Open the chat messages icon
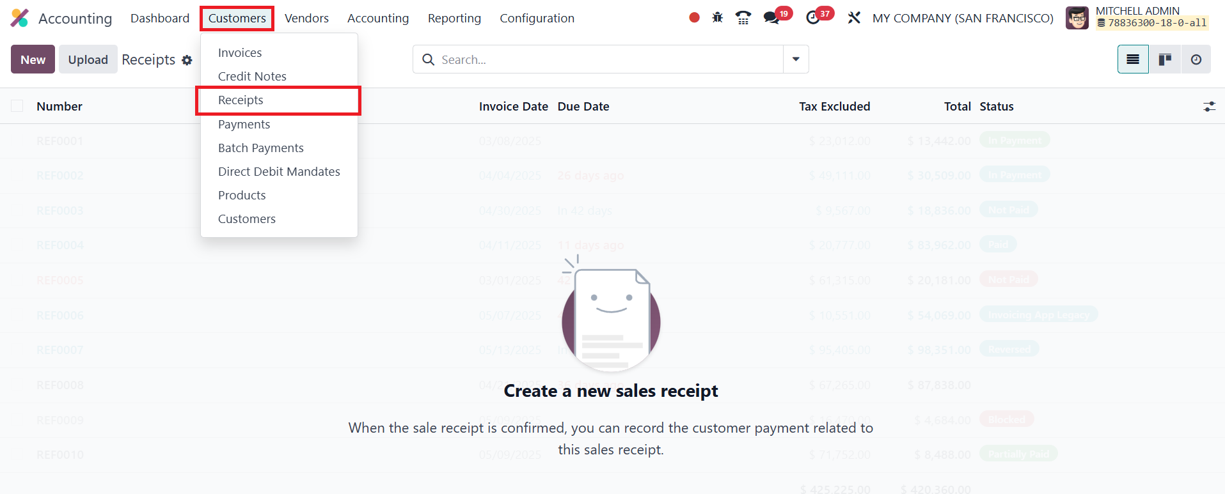Screen dimensions: 1225x494 [771, 18]
